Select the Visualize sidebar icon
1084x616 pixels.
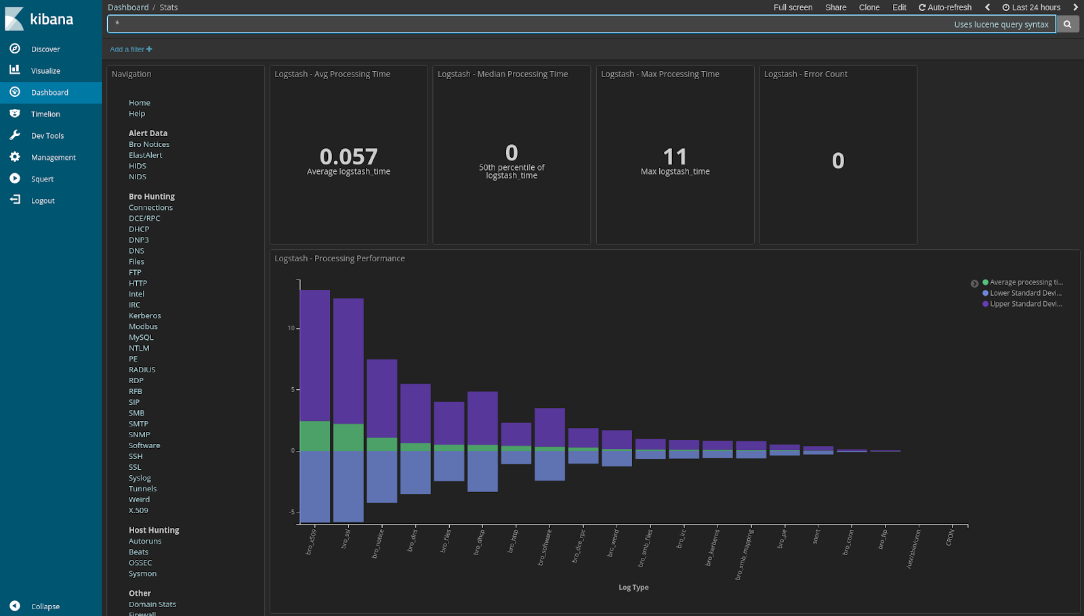tap(45, 70)
